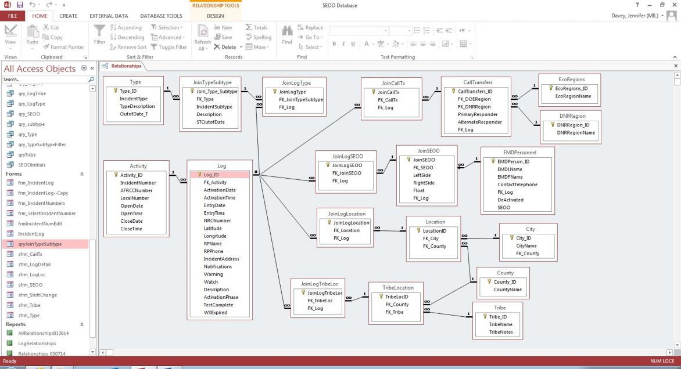The image size is (681, 369).
Task: Click Totals sigma icon
Action: click(x=256, y=27)
